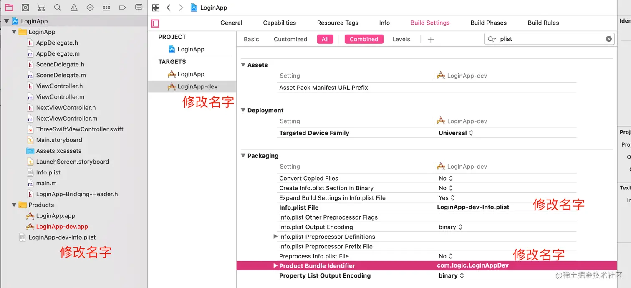Open the related items grid icon
The width and height of the screenshot is (631, 288).
pos(156,8)
